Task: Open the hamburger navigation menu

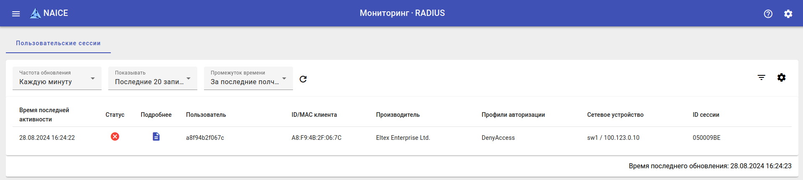Action: 16,14
